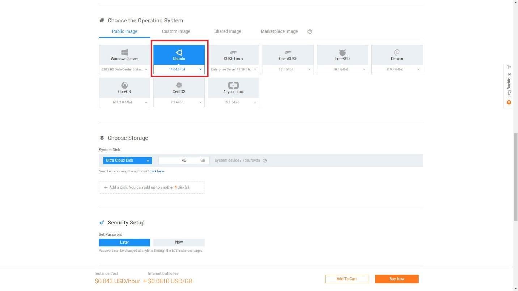
Task: Switch to Custom Image tab
Action: click(176, 31)
